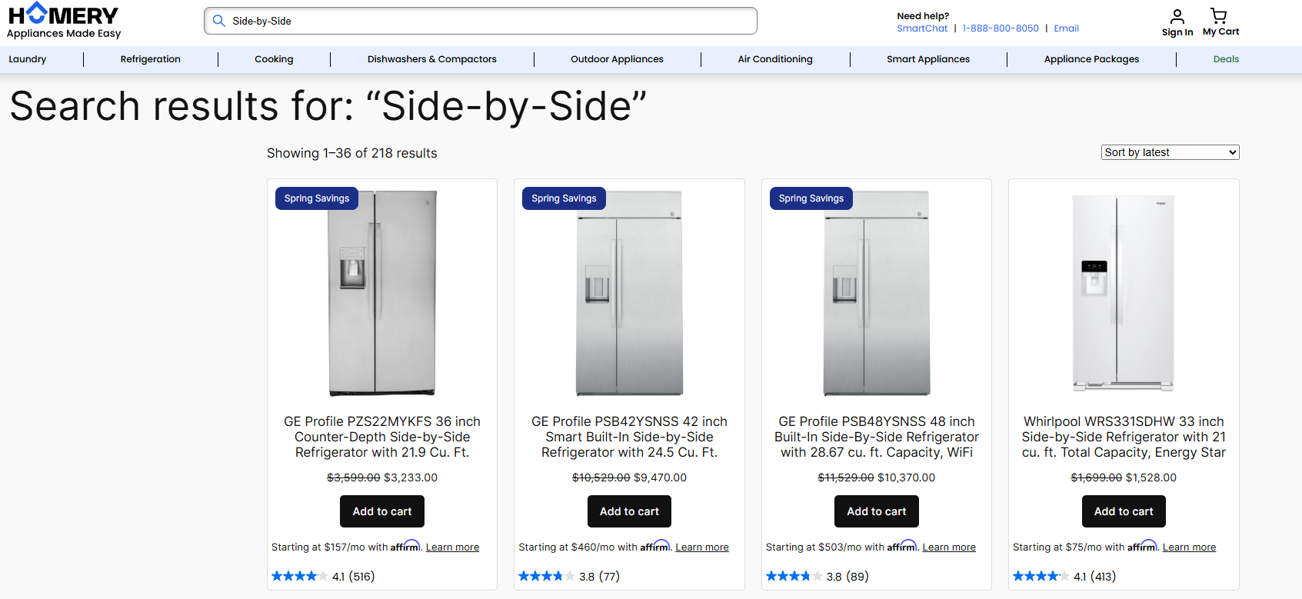Click Learn more for $157/mo Affirm offer
Screen dimensions: 1302x599
point(452,547)
